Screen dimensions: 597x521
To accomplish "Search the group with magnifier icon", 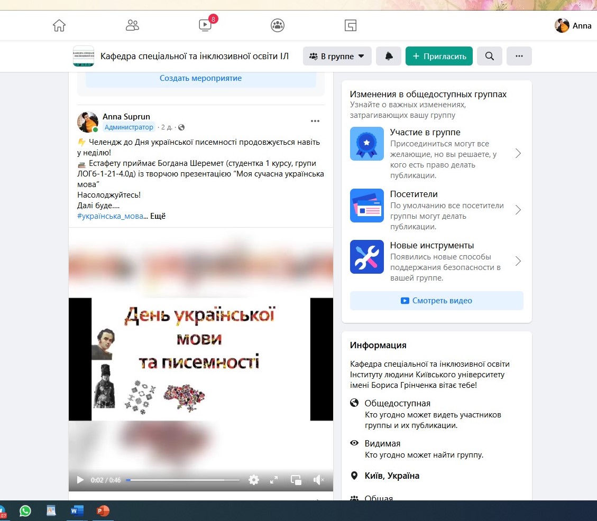I will pos(490,56).
